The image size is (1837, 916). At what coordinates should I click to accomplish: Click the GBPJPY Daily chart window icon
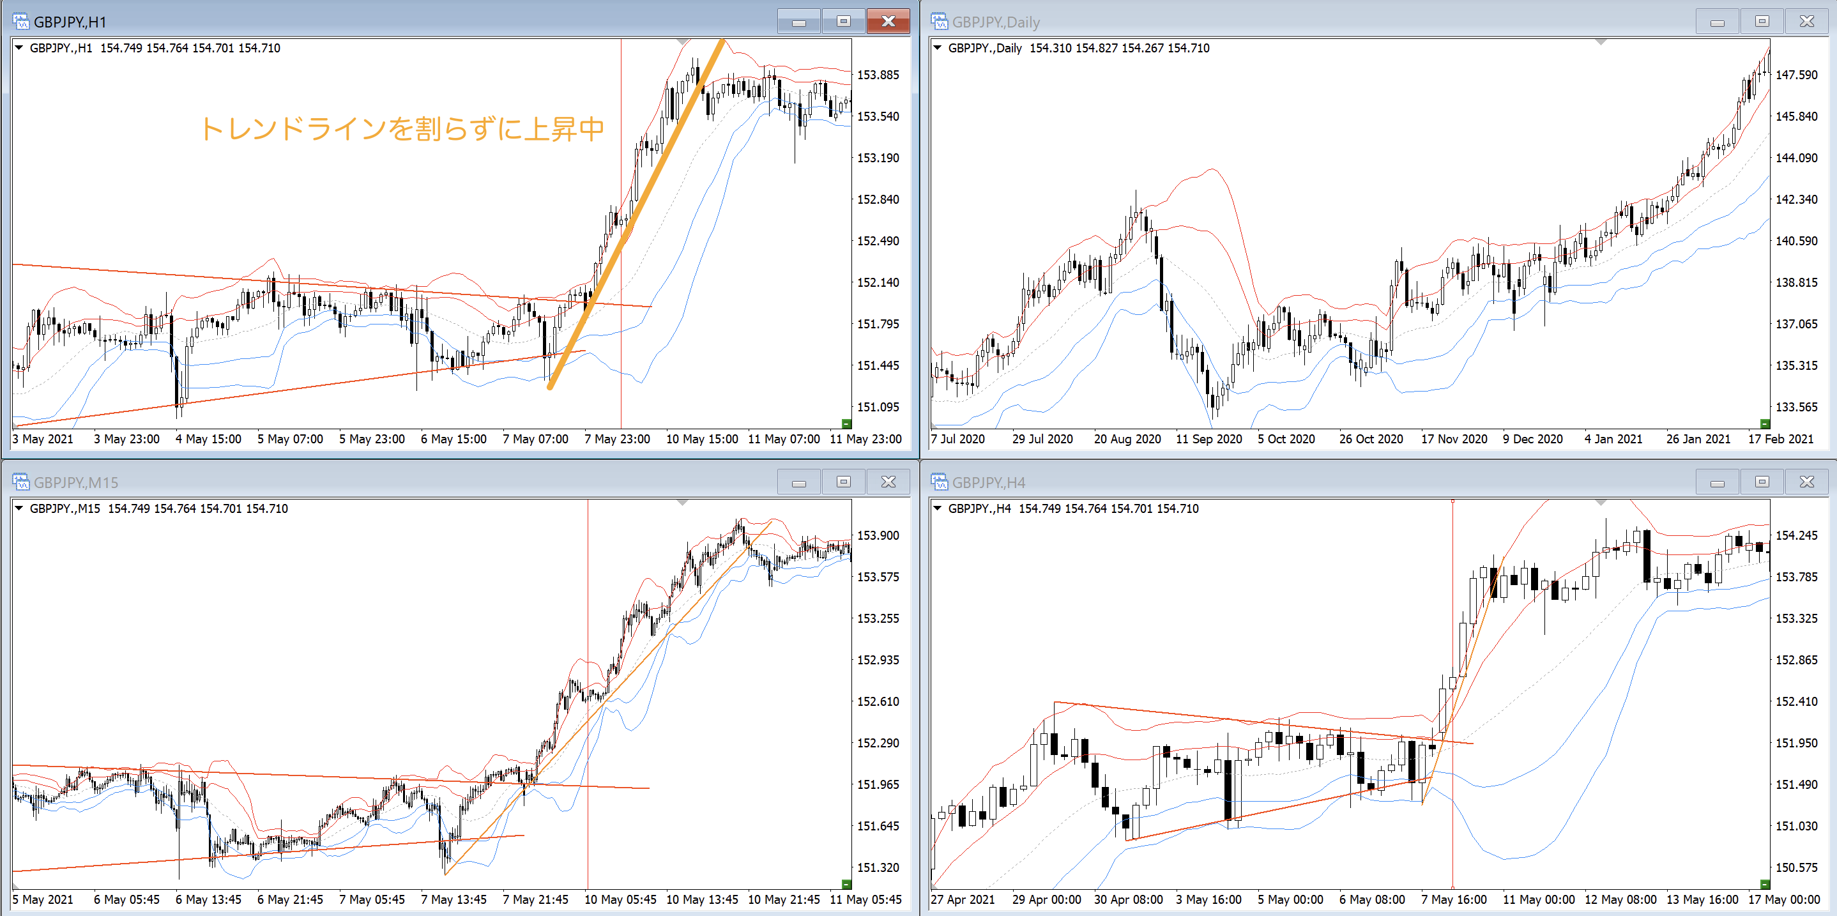939,22
